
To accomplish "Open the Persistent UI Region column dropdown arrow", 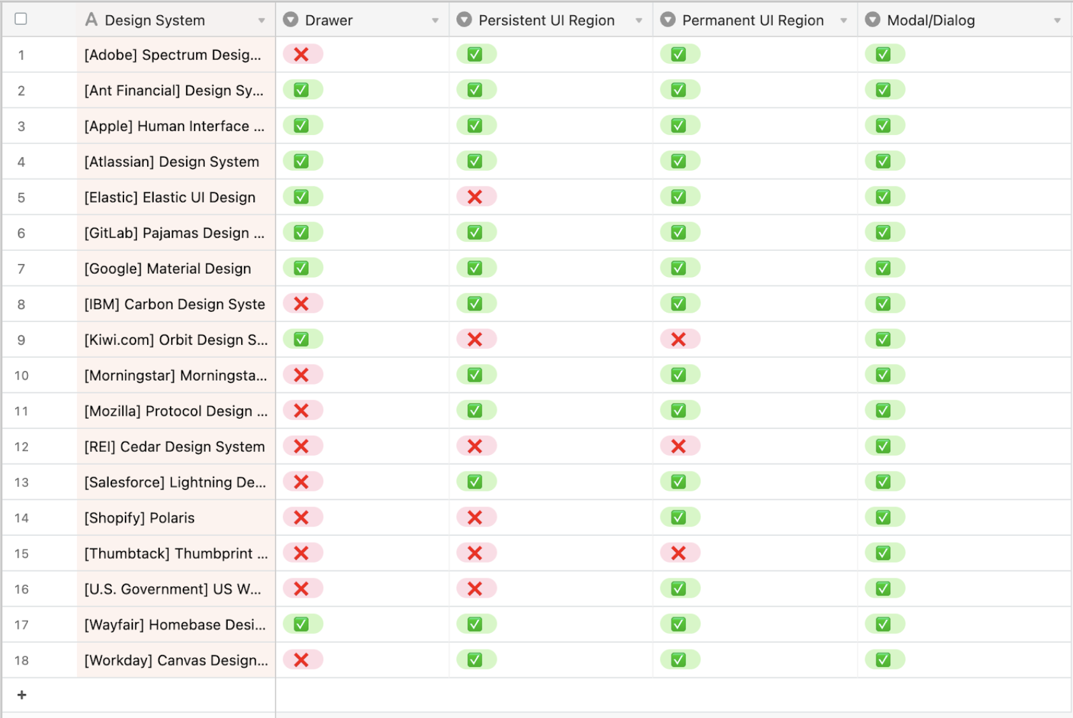I will tap(639, 20).
